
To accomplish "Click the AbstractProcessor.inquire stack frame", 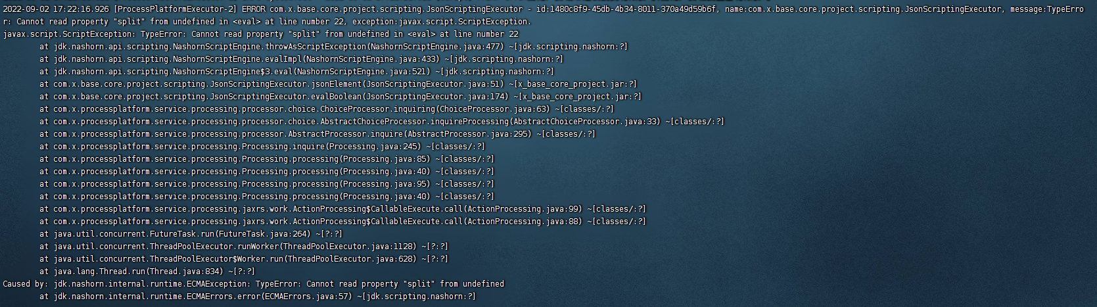I will click(x=317, y=134).
